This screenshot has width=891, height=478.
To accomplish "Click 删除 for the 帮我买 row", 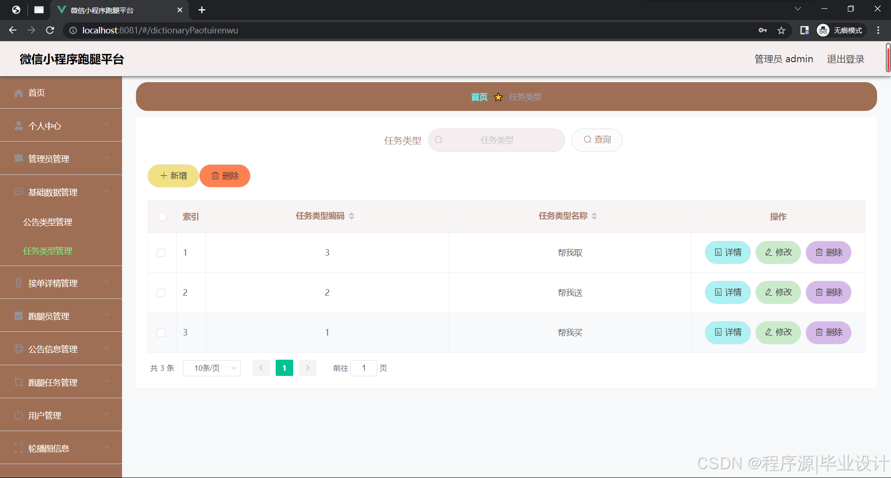I will pos(828,332).
